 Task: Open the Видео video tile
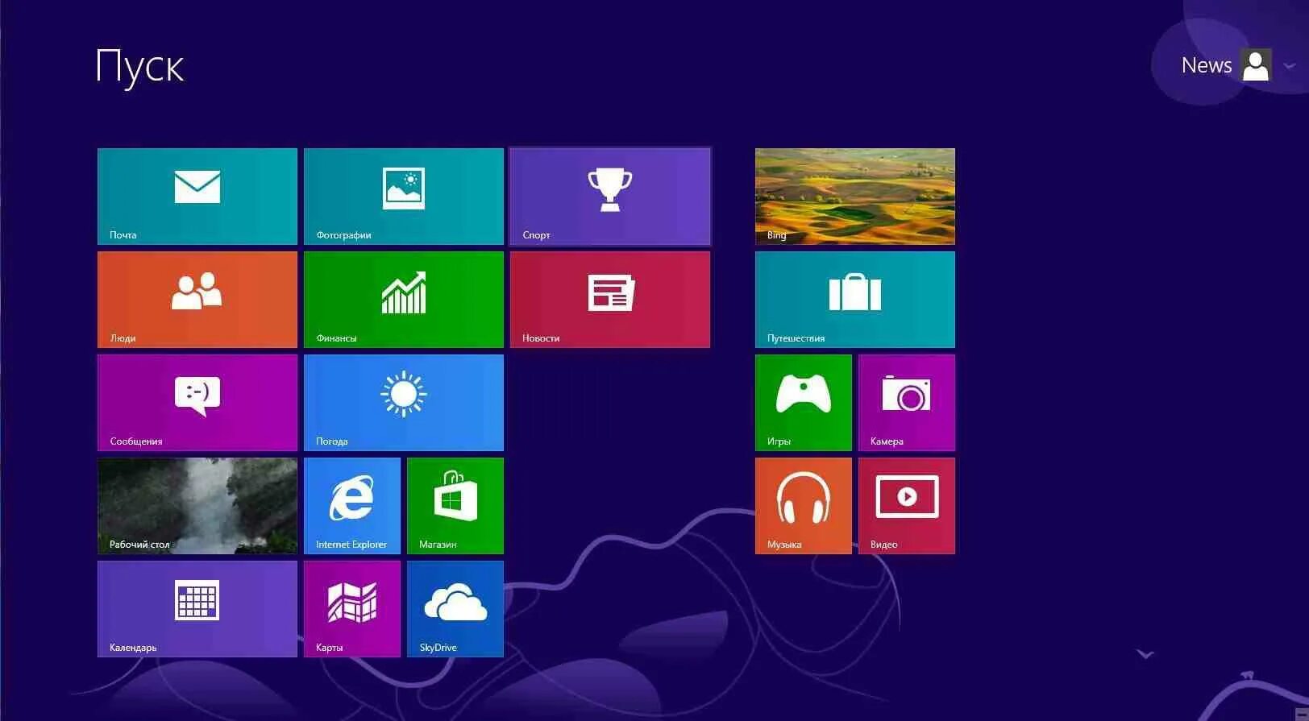click(x=907, y=506)
